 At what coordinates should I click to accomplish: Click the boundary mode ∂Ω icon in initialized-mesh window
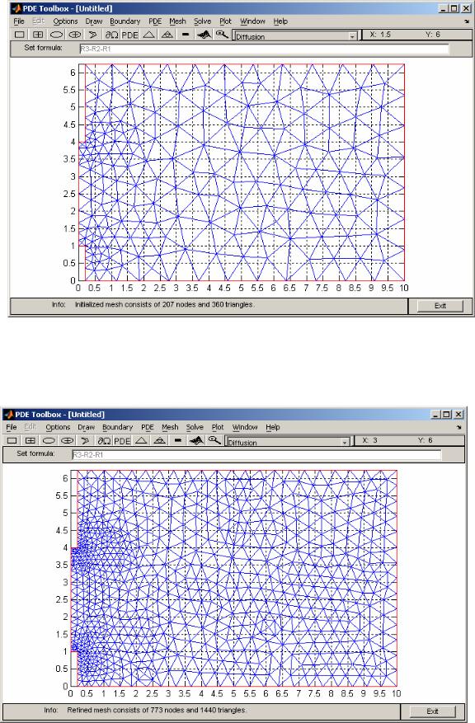pyautogui.click(x=111, y=35)
